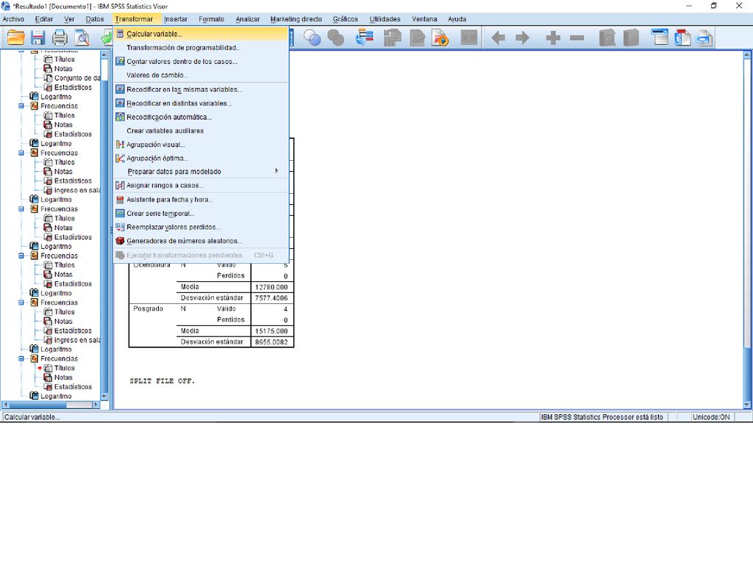Open the Formato menu
Screen dimensions: 753x564
(211, 19)
